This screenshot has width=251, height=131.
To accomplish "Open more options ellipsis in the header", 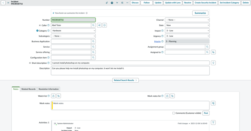I will 127,3.
